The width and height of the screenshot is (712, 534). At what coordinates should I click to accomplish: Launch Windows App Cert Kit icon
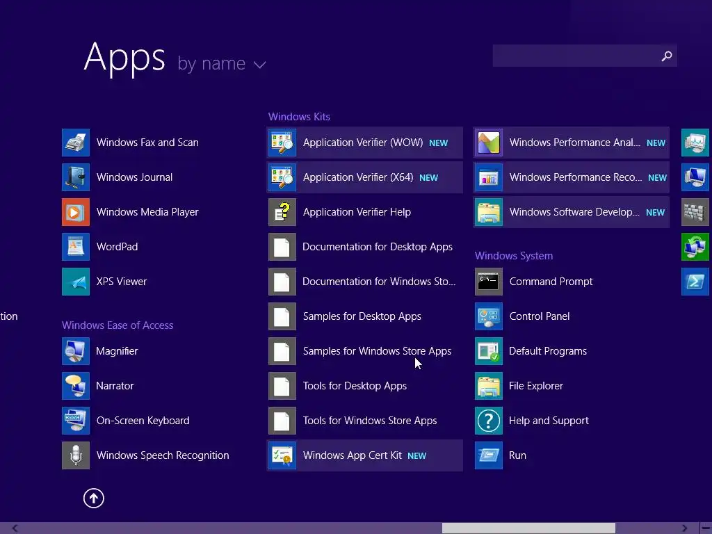(x=282, y=455)
